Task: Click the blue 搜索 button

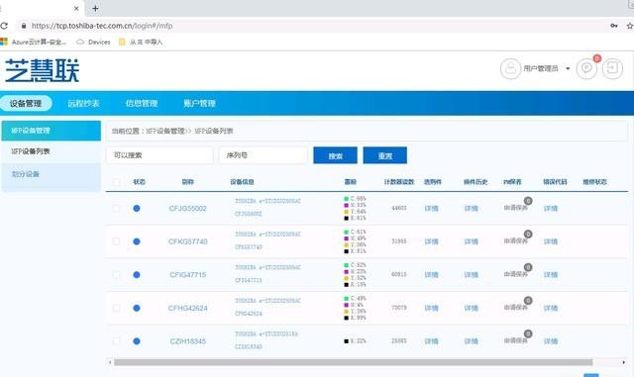Action: coord(335,155)
